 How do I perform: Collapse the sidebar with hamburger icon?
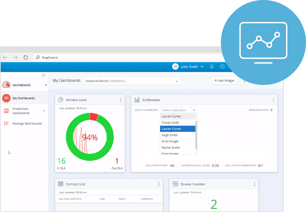click(43, 75)
